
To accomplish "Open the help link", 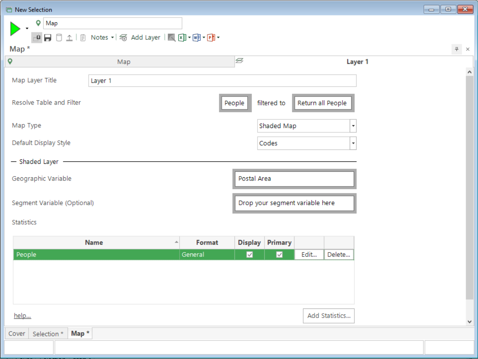I will [22, 316].
